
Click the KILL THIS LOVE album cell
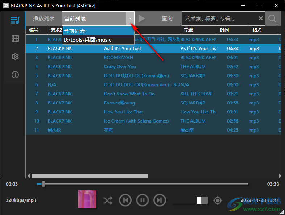pyautogui.click(x=196, y=94)
